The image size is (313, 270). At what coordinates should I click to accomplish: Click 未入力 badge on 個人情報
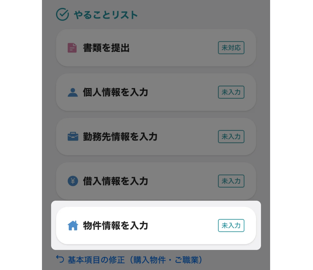click(x=231, y=92)
